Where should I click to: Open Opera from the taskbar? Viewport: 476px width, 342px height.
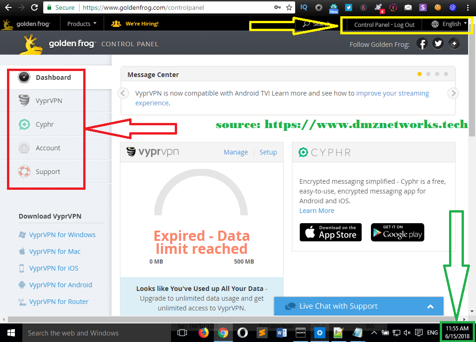pos(242,333)
